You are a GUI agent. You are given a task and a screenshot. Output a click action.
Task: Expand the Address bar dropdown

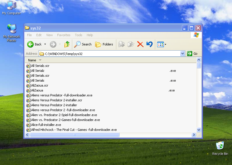[183, 54]
